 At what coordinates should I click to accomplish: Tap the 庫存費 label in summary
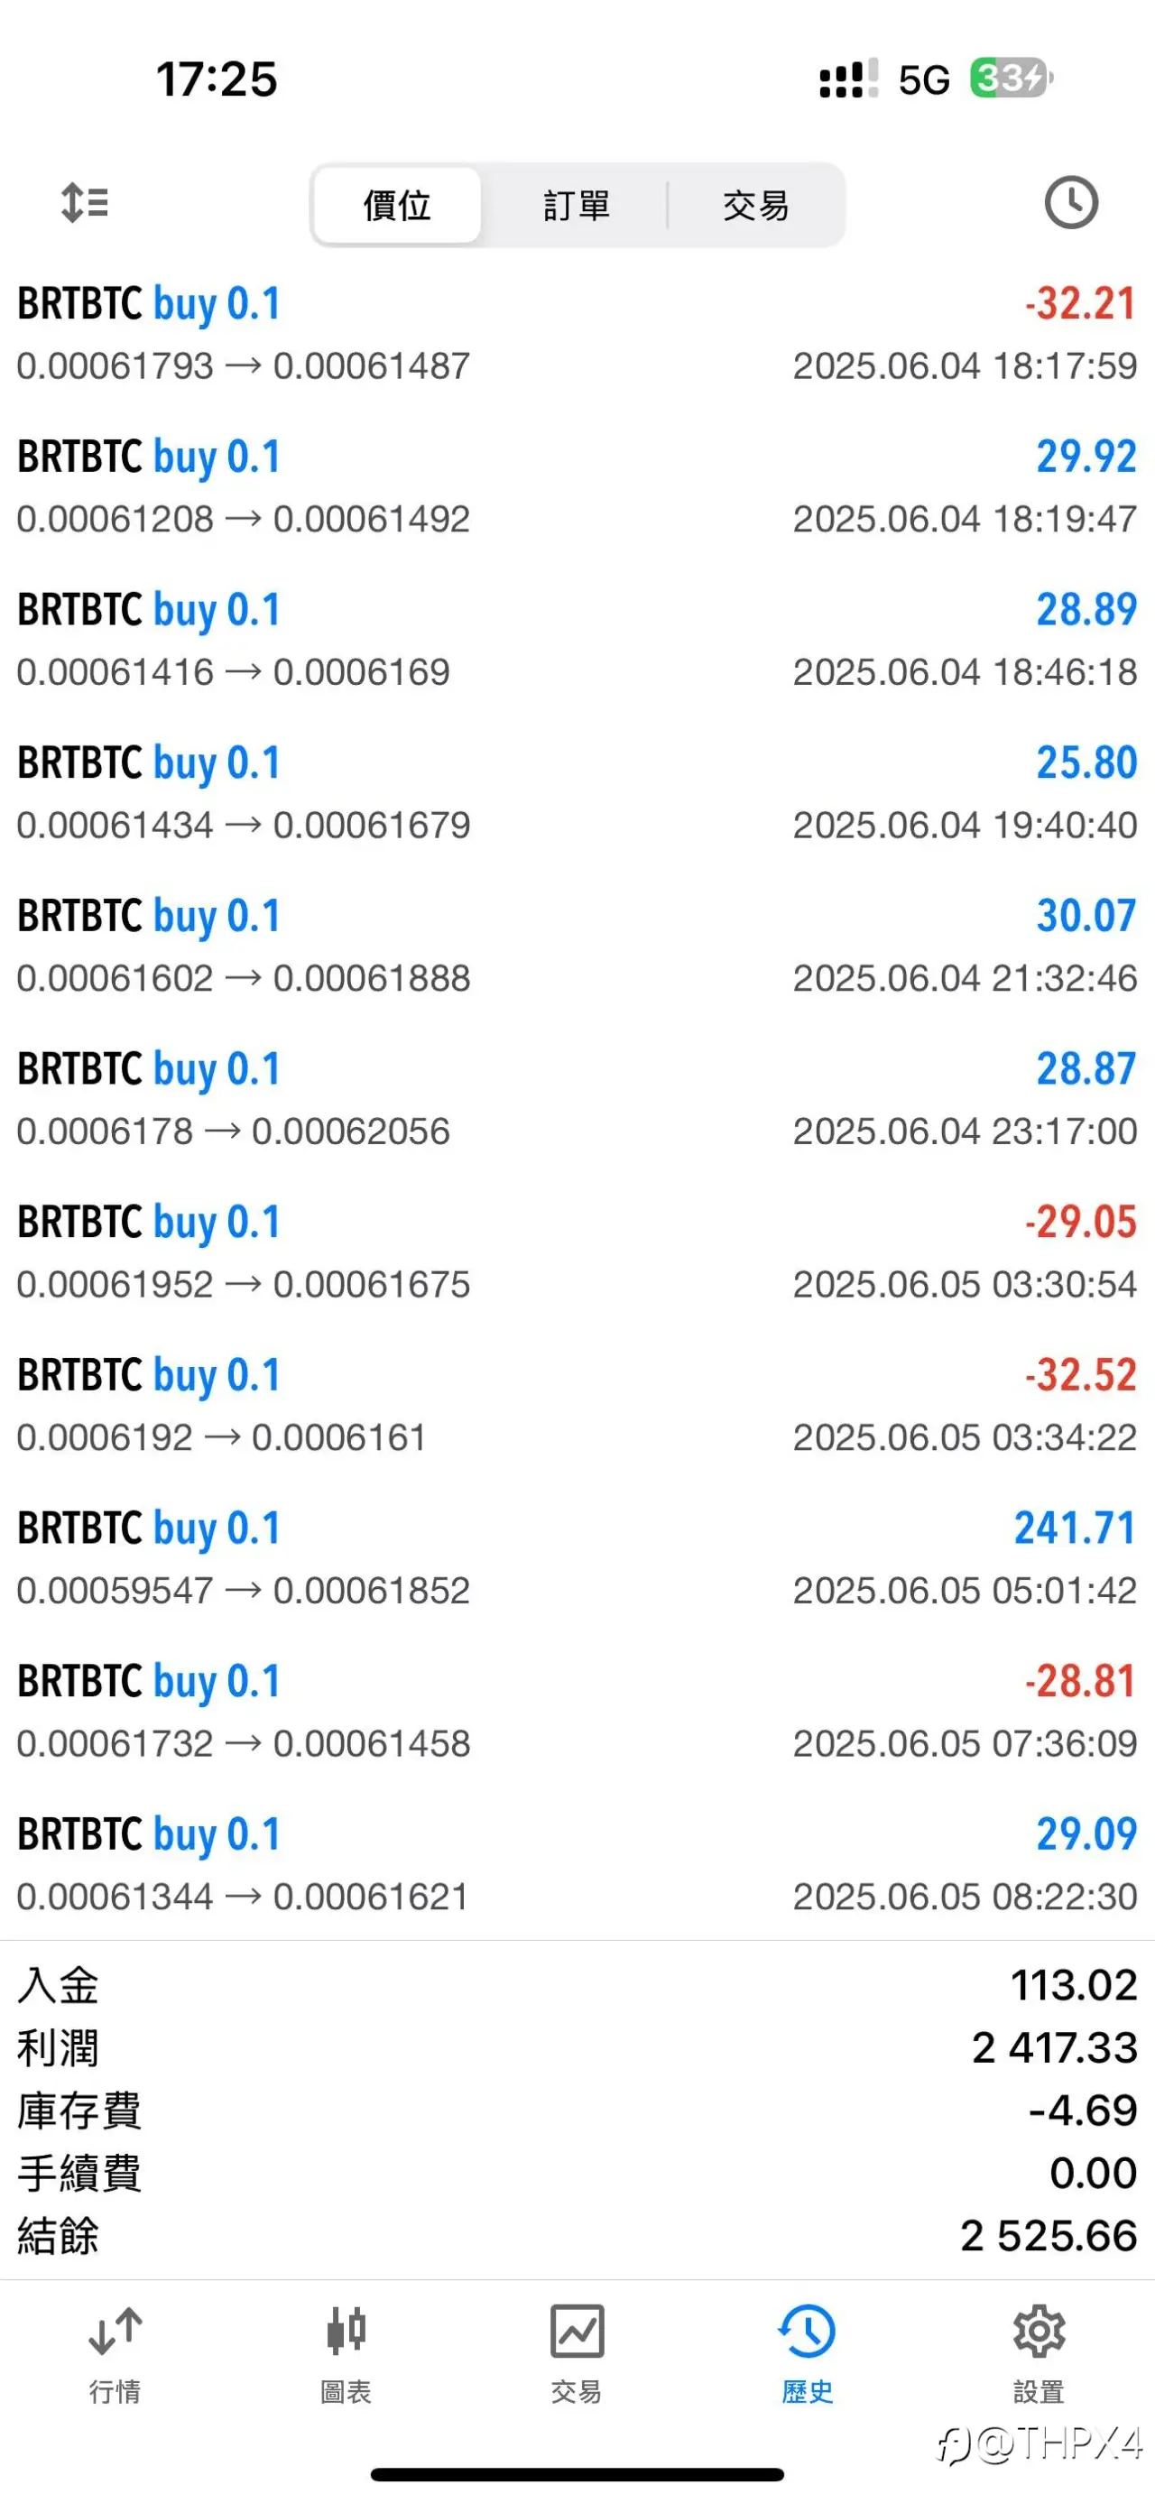tap(79, 2110)
